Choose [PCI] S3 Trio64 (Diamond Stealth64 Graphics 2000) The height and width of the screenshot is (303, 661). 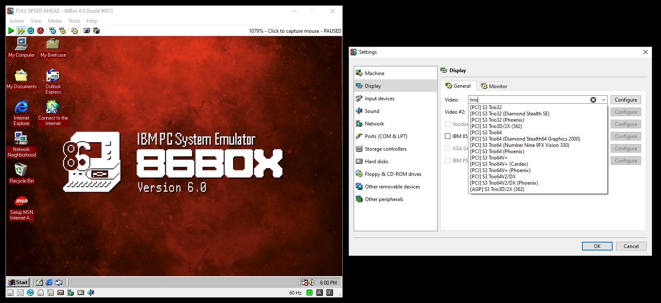pos(538,139)
